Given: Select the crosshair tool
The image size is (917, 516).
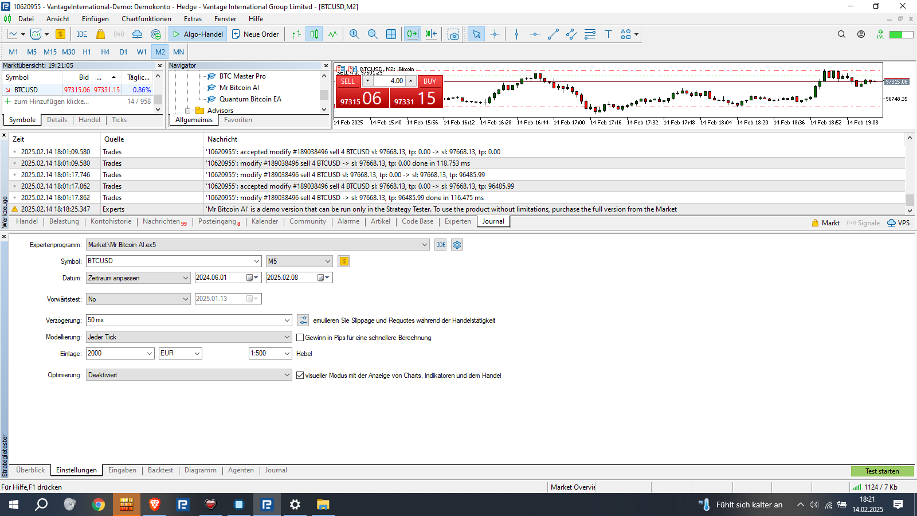Looking at the screenshot, I should tap(495, 34).
